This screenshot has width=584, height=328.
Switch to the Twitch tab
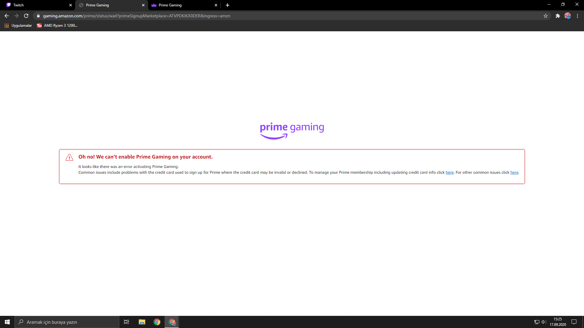pyautogui.click(x=36, y=5)
